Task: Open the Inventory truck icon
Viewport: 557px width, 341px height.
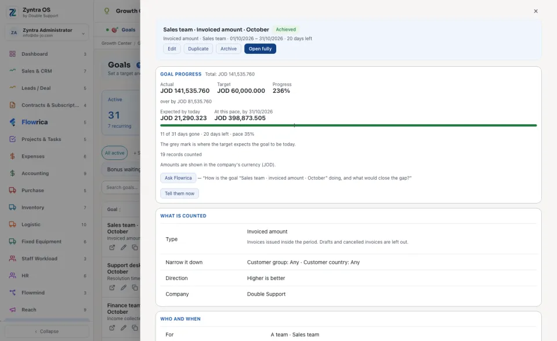Action: (x=12, y=207)
